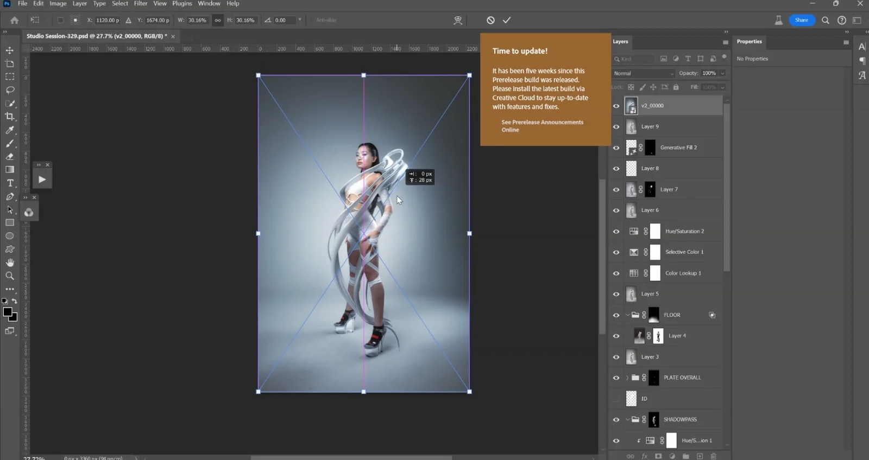The height and width of the screenshot is (460, 869).
Task: Select the Brush tool
Action: [10, 143]
